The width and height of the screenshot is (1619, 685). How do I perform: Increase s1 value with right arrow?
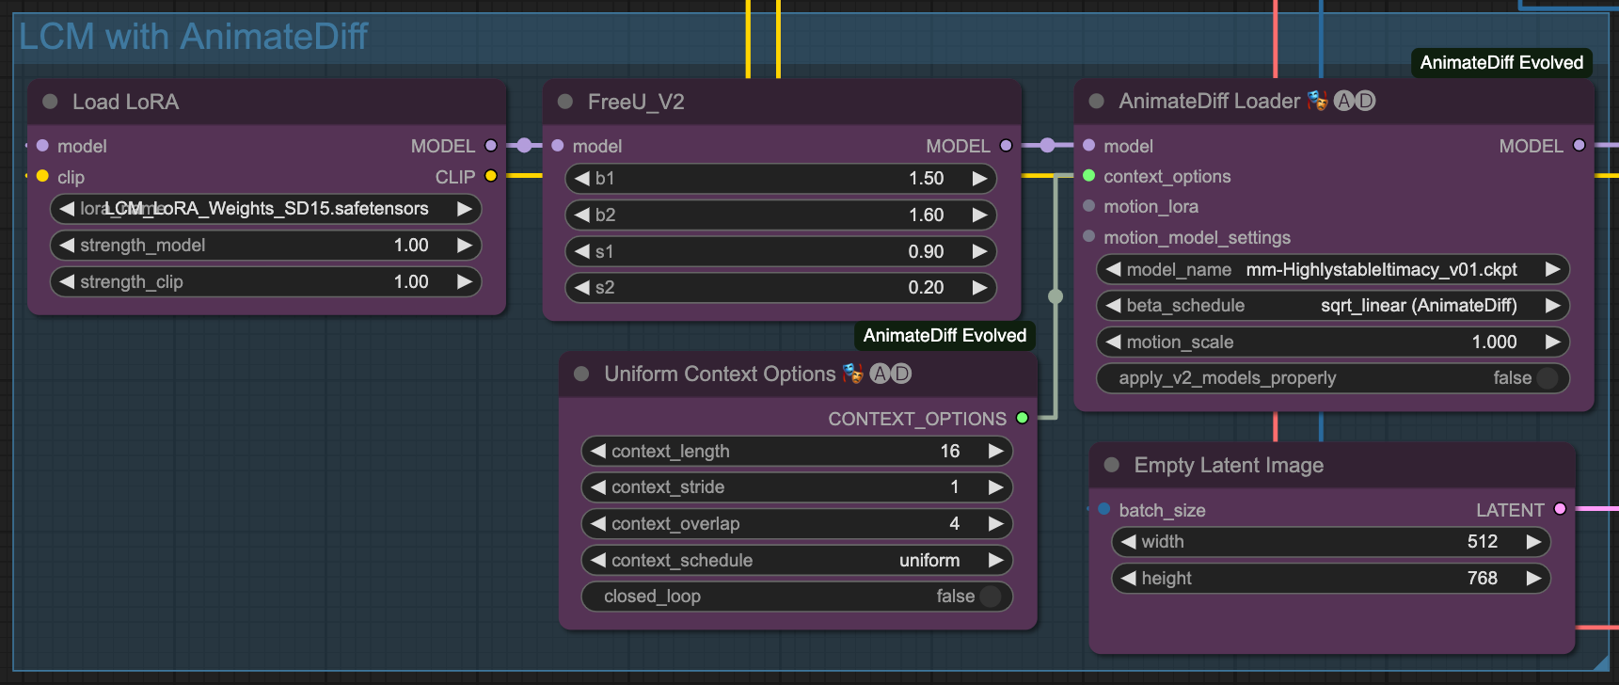click(979, 251)
